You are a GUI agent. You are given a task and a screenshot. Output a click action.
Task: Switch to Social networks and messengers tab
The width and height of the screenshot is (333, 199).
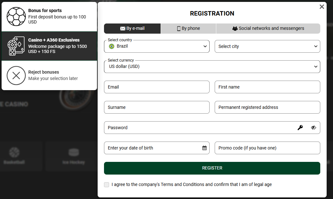click(268, 28)
